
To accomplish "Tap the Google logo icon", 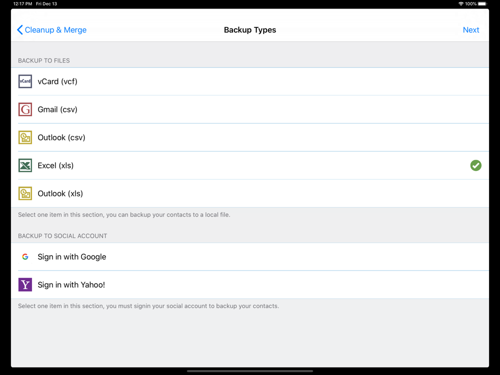I will coord(25,257).
